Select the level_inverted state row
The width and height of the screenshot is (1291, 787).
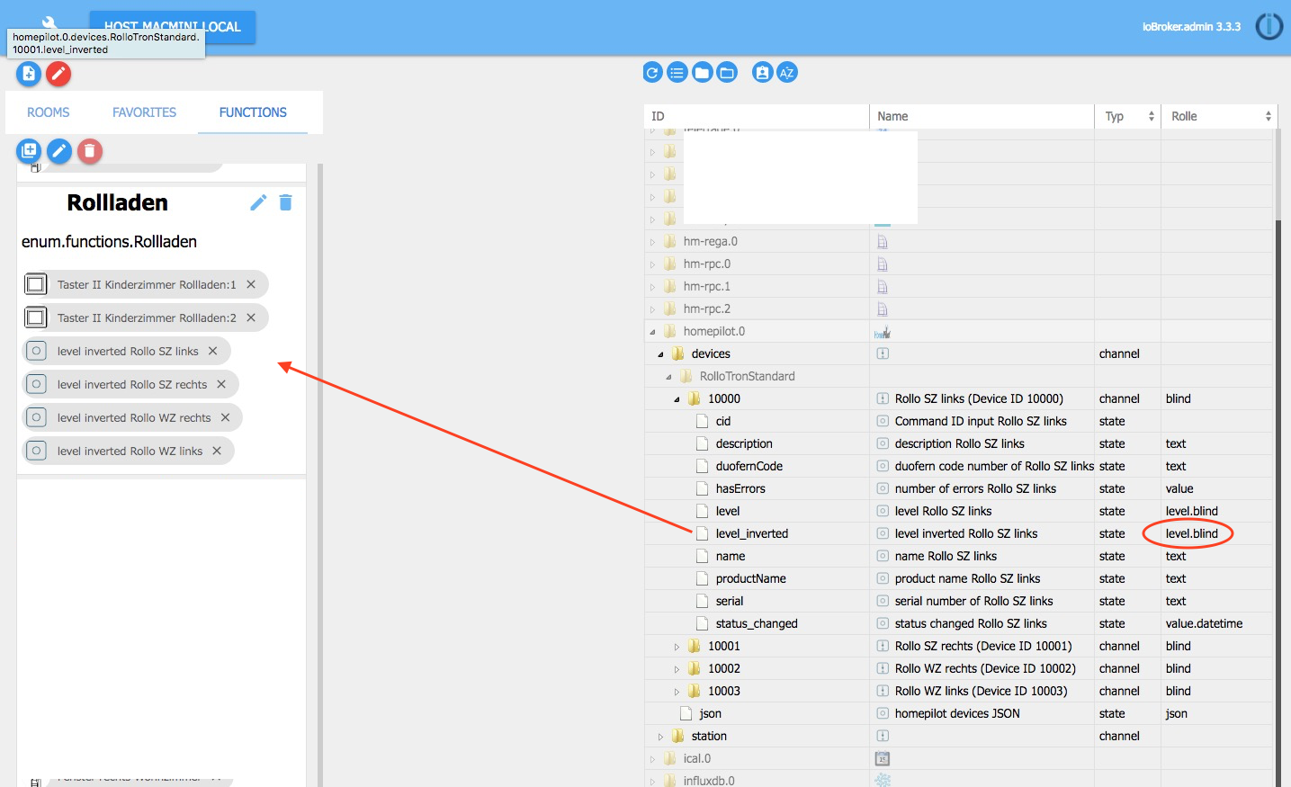tap(960, 533)
